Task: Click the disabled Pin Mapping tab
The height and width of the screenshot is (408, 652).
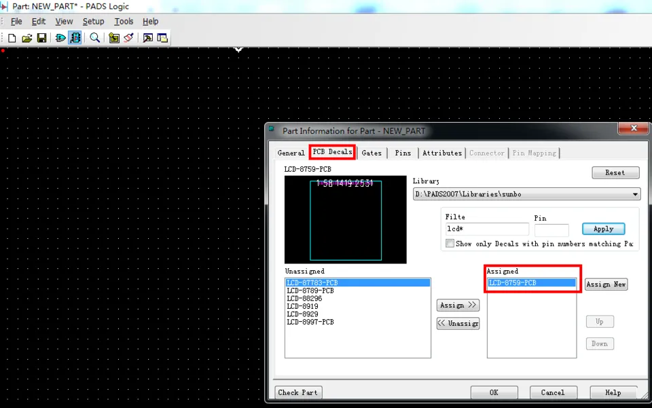Action: point(534,153)
